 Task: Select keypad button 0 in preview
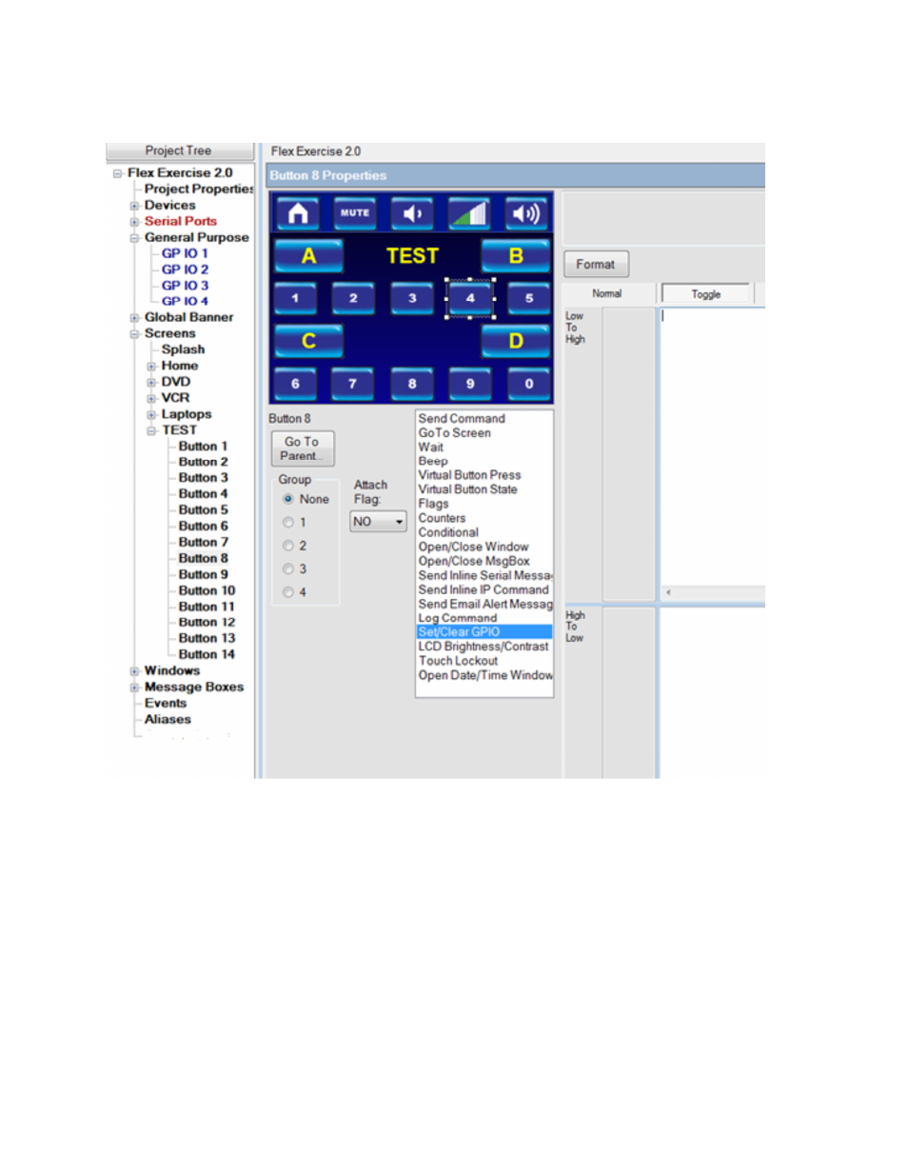[x=529, y=384]
